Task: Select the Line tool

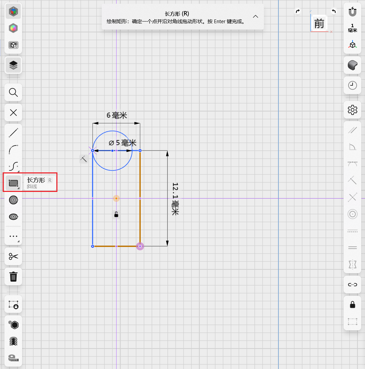Action: 13,133
